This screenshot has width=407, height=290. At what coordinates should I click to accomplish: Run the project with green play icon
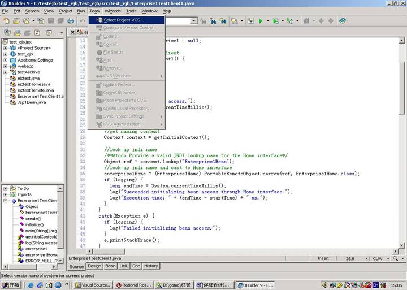pos(261,21)
